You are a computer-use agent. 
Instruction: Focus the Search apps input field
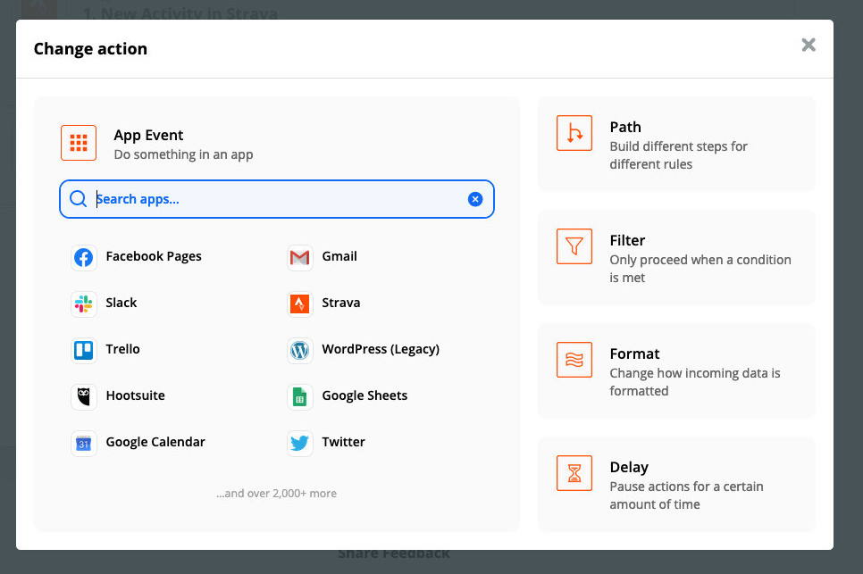(x=277, y=199)
